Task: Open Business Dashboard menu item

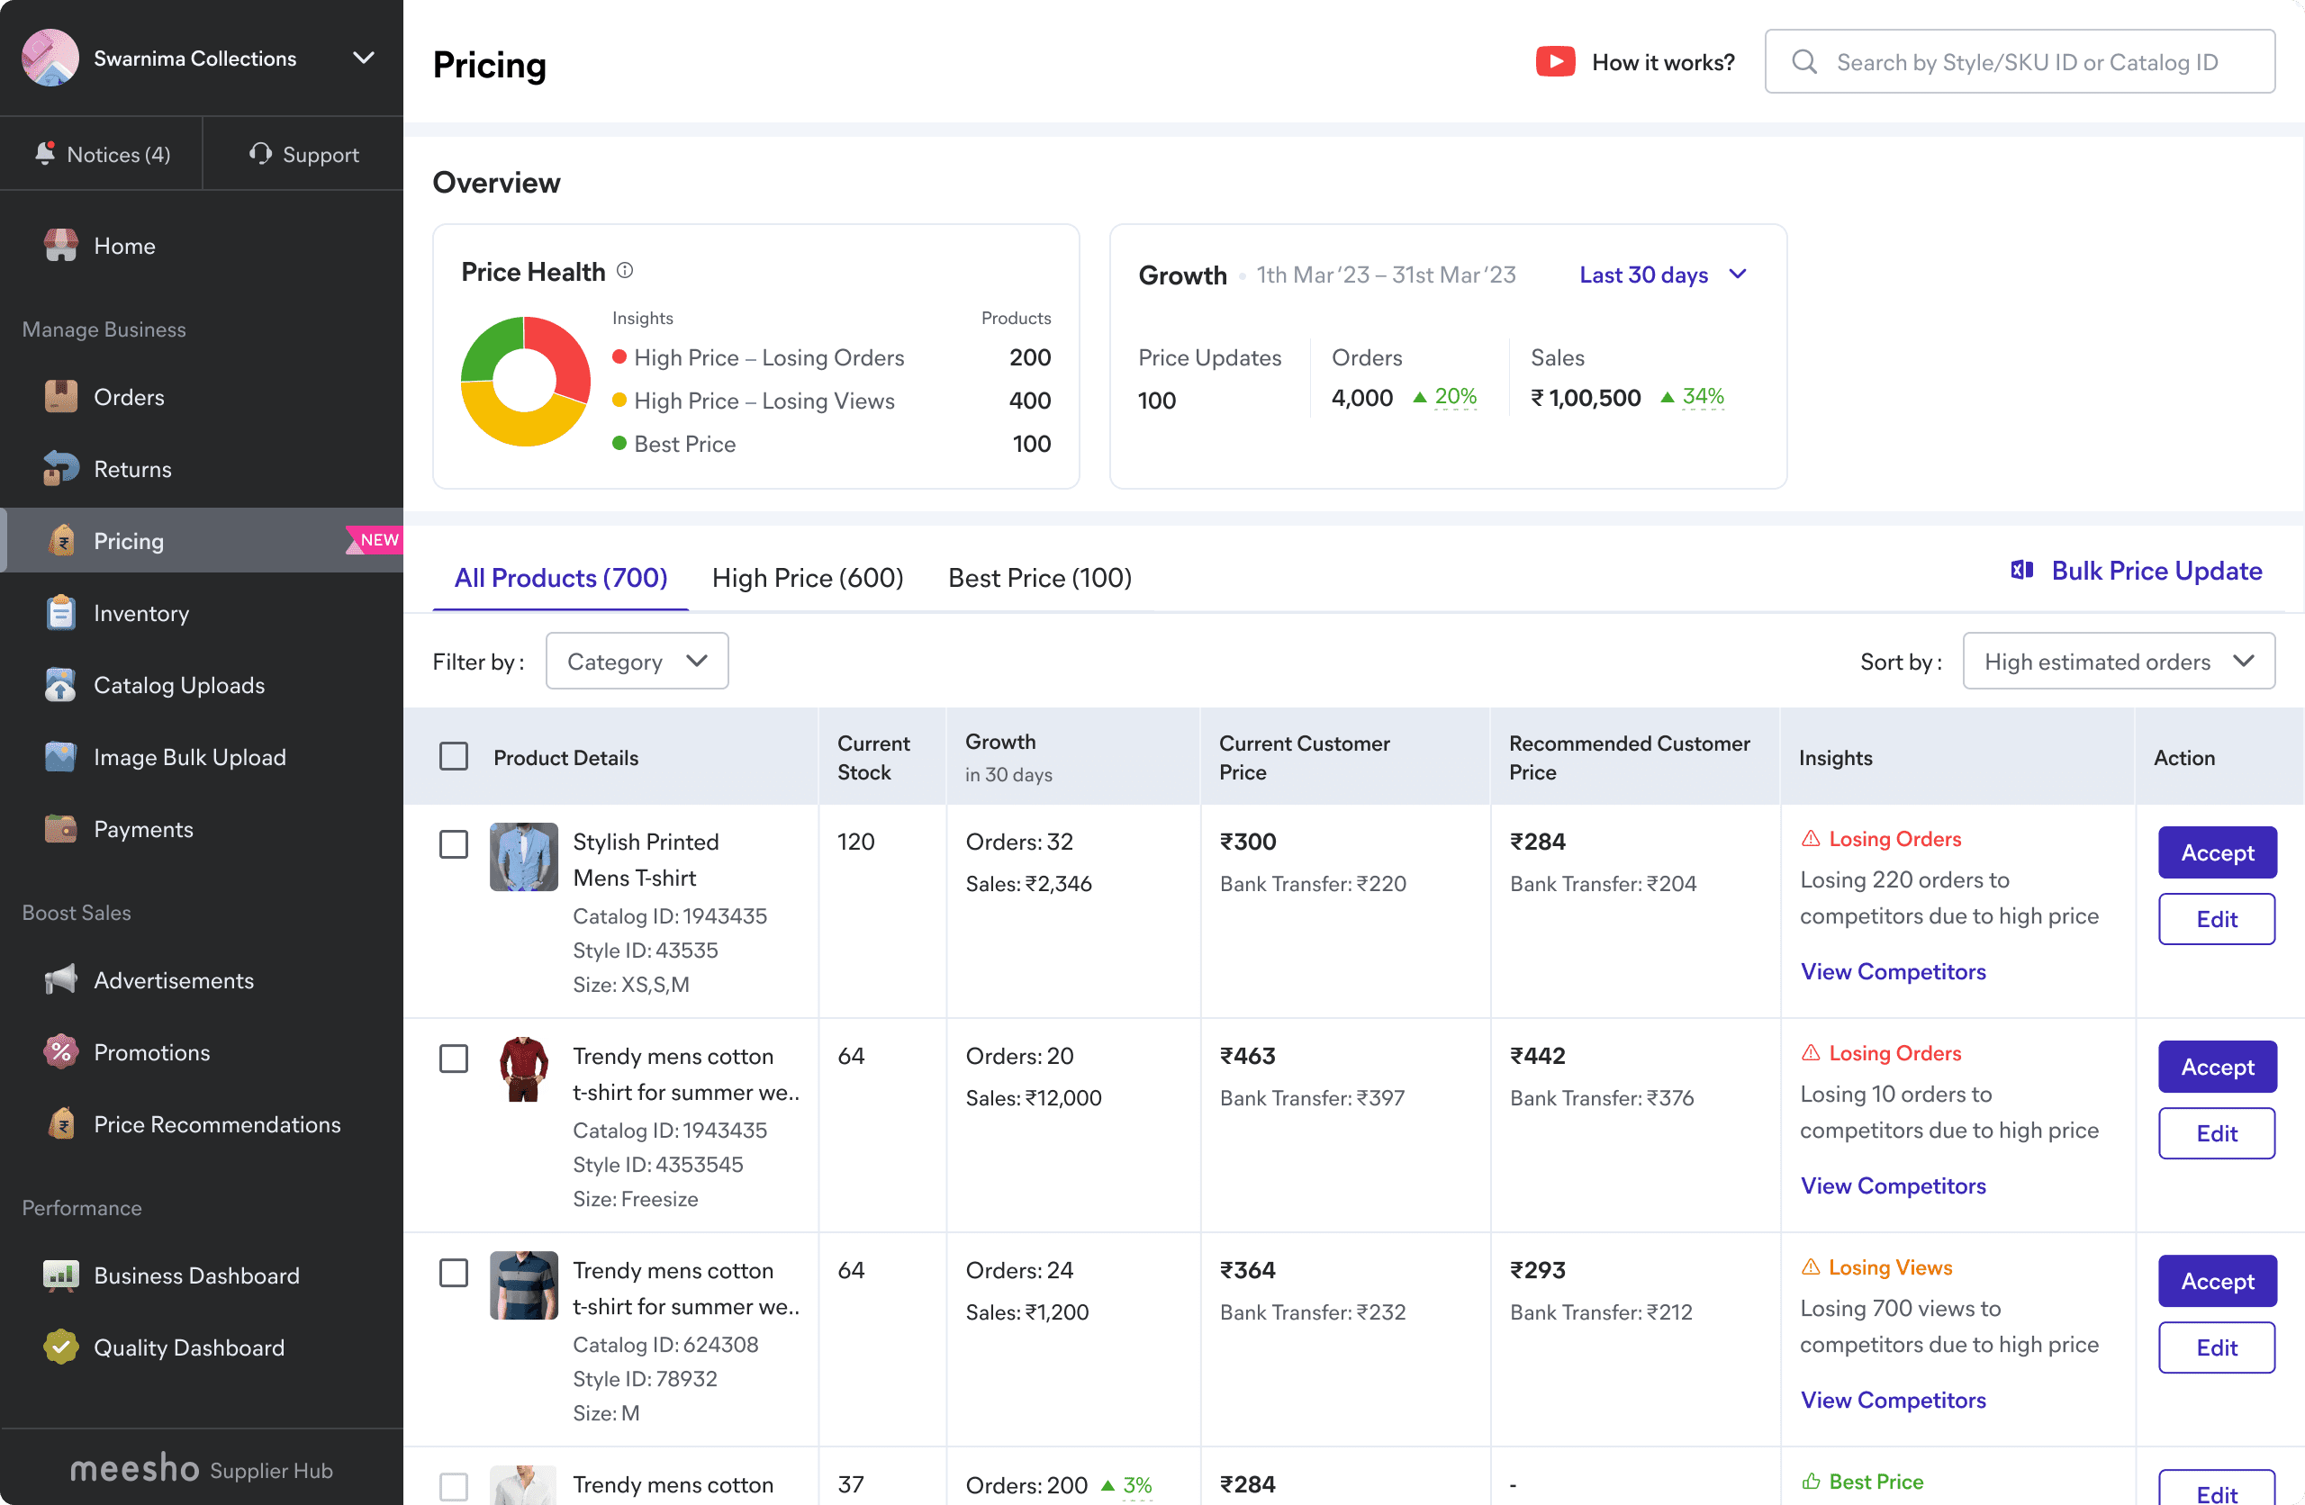Action: pyautogui.click(x=202, y=1275)
